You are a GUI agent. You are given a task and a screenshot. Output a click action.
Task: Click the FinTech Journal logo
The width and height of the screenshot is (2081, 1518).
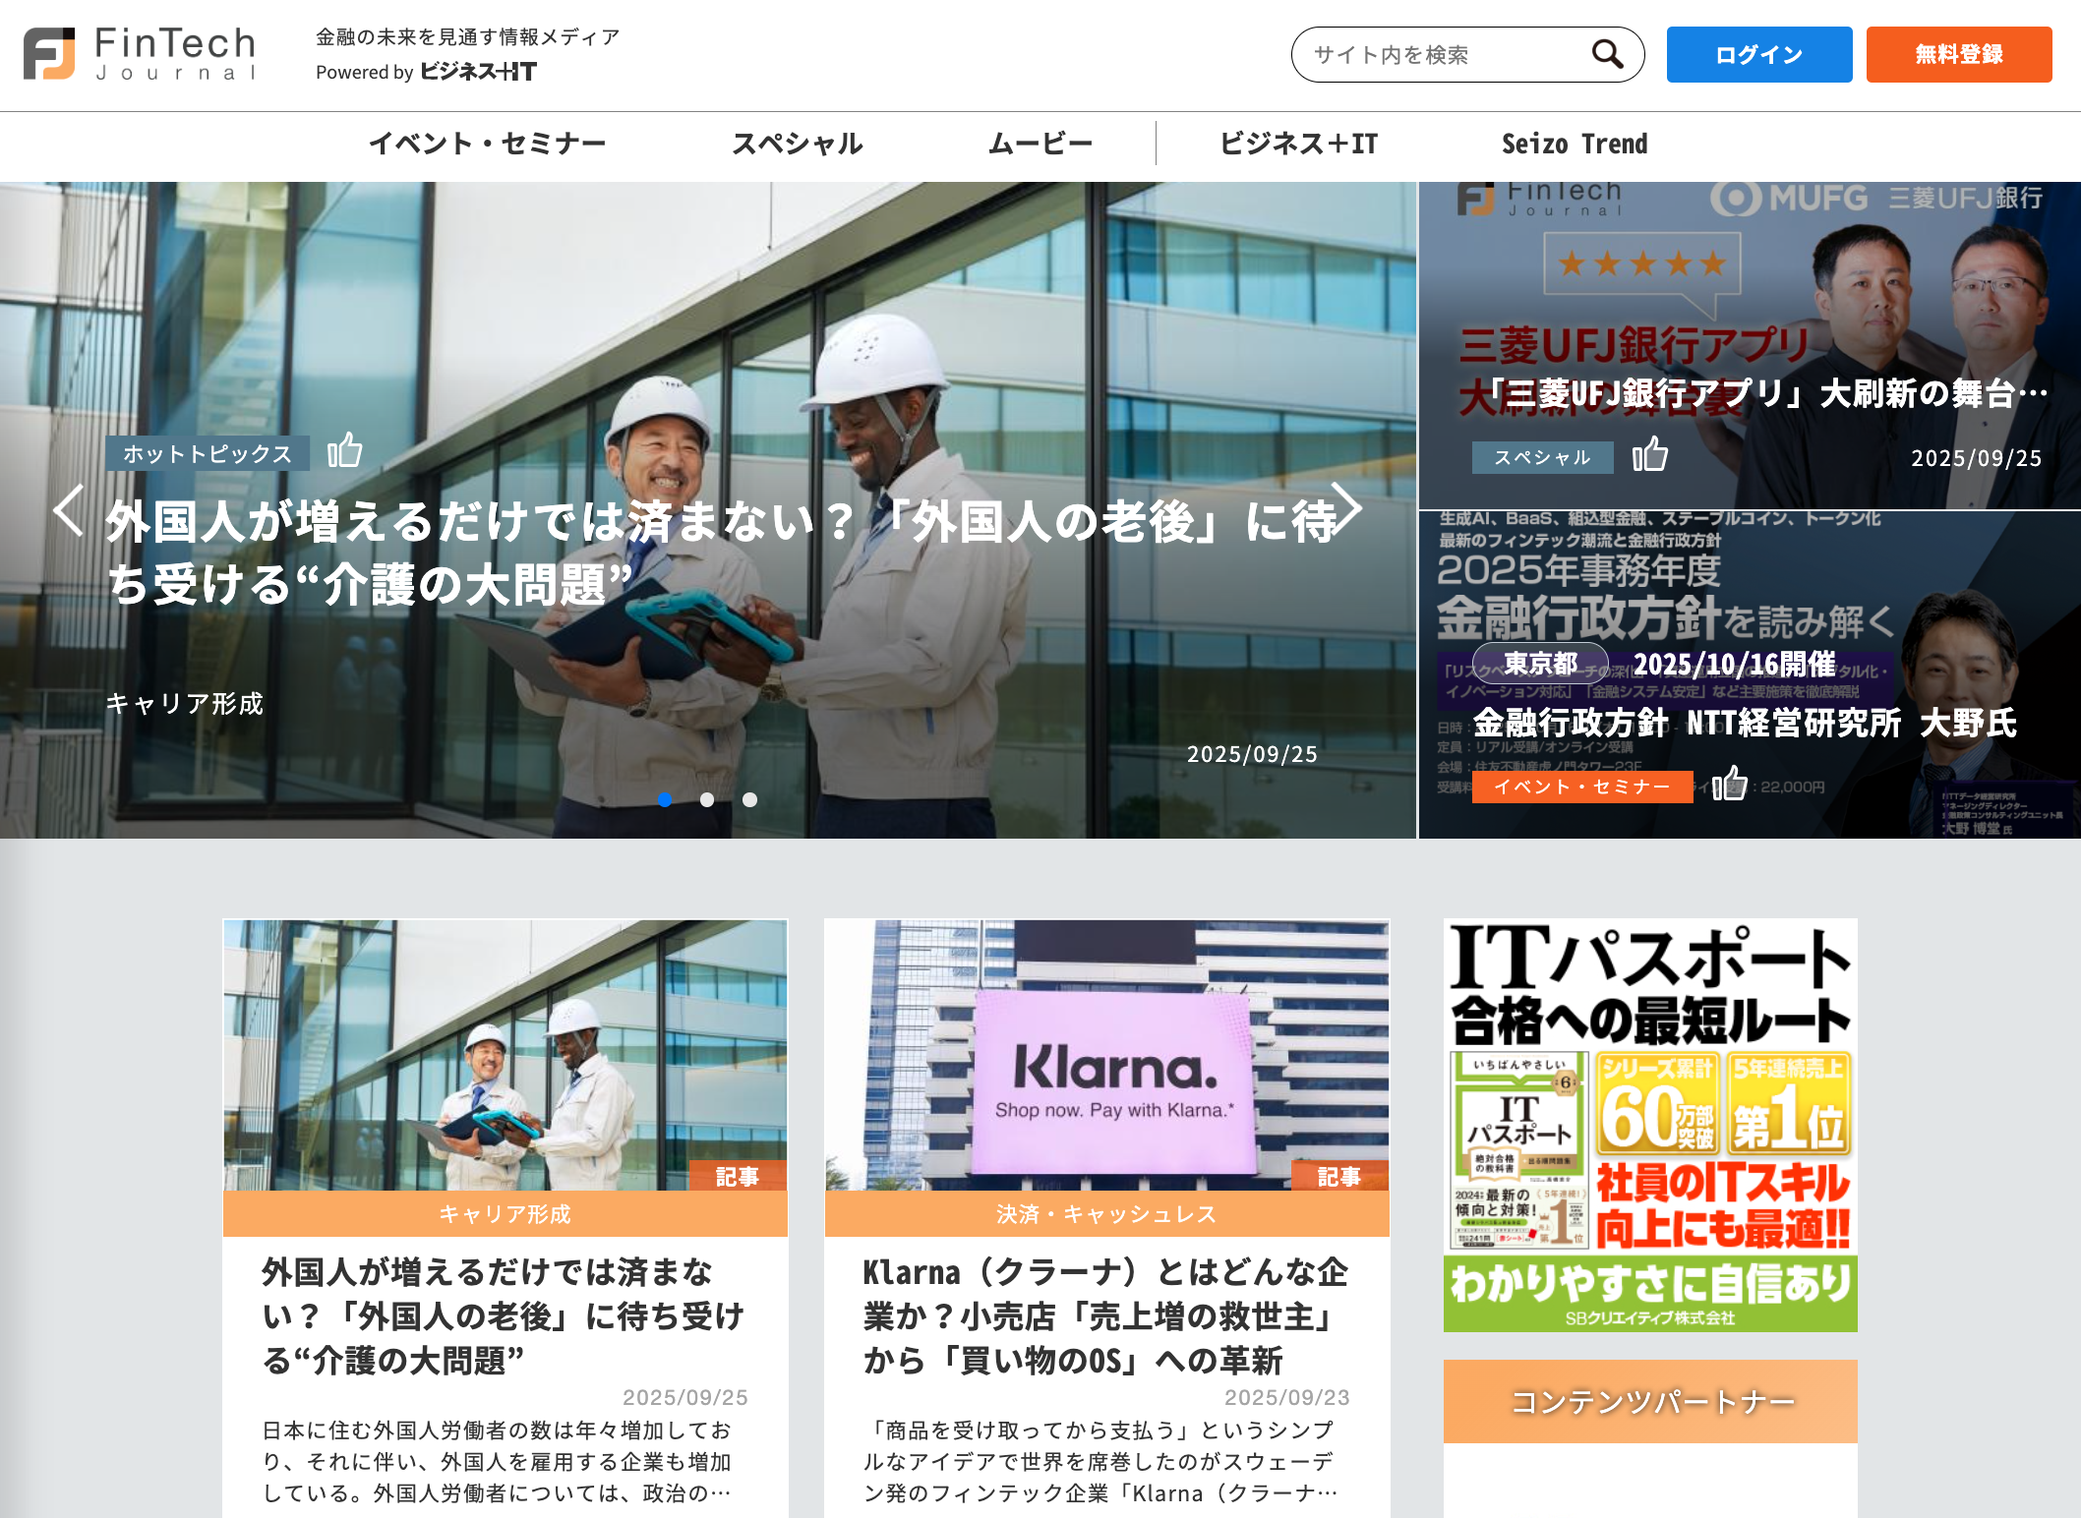(141, 54)
